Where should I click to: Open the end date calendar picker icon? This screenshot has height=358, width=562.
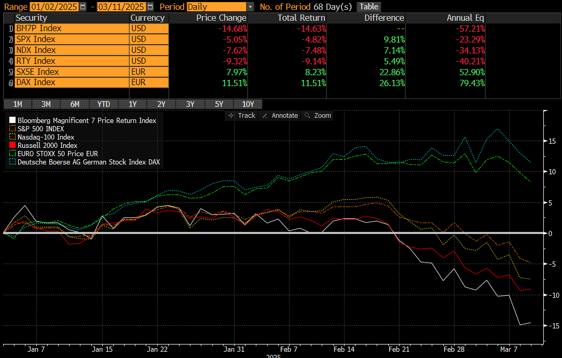150,7
